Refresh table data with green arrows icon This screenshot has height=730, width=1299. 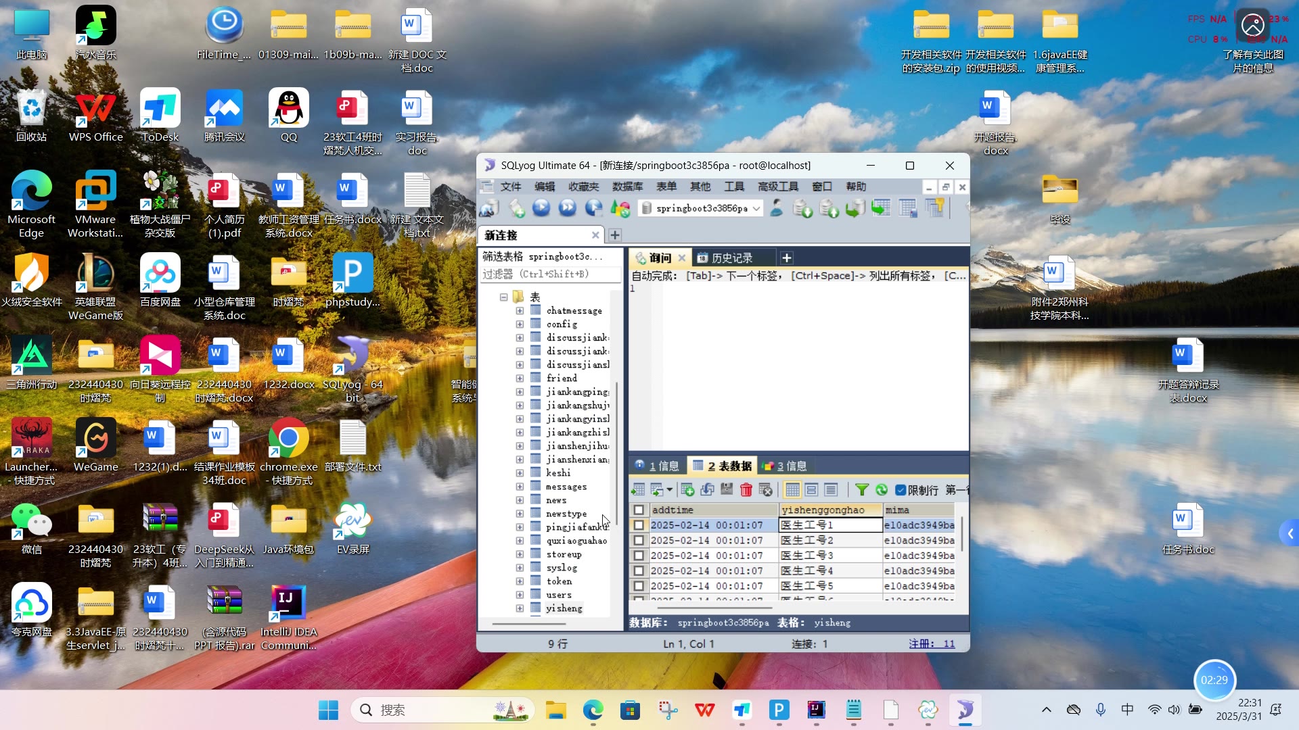(881, 490)
